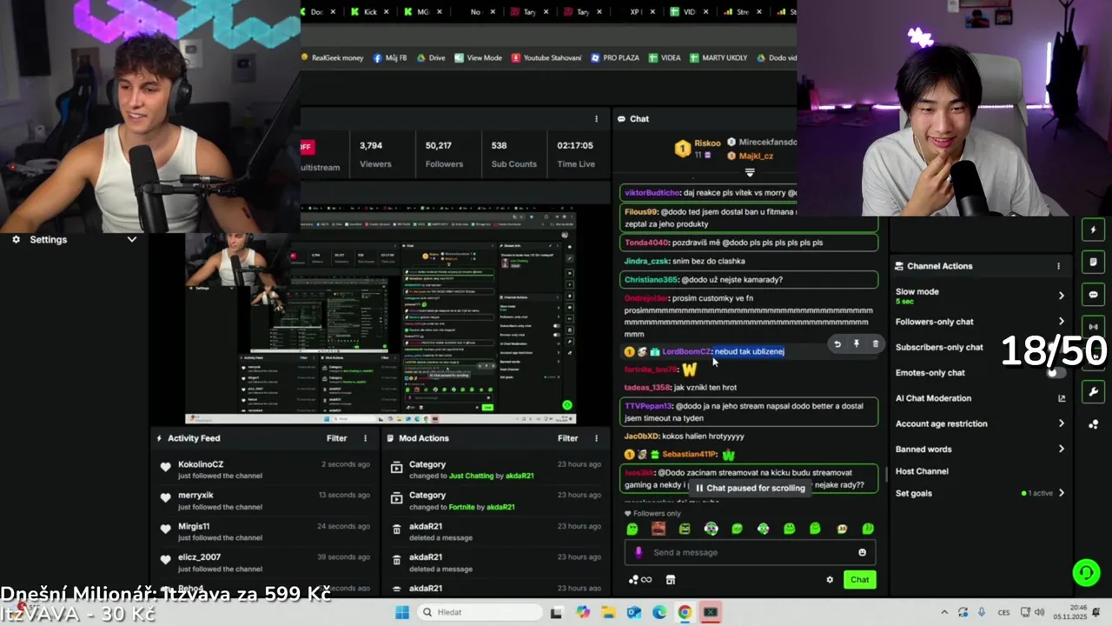Open Channel Actions three-dot menu

[x=1058, y=266]
